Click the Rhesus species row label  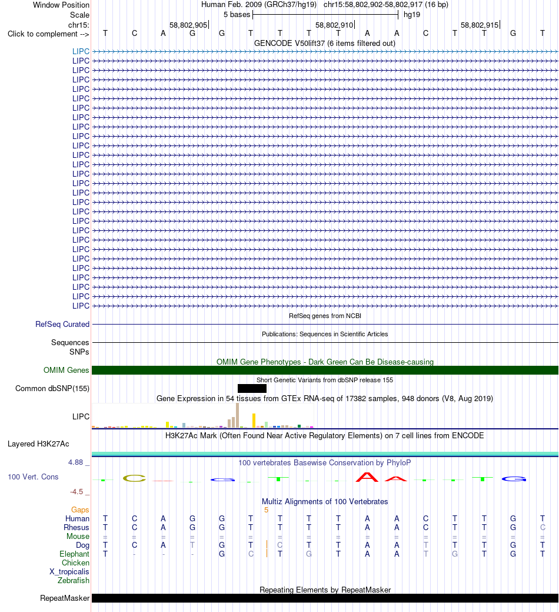(76, 527)
